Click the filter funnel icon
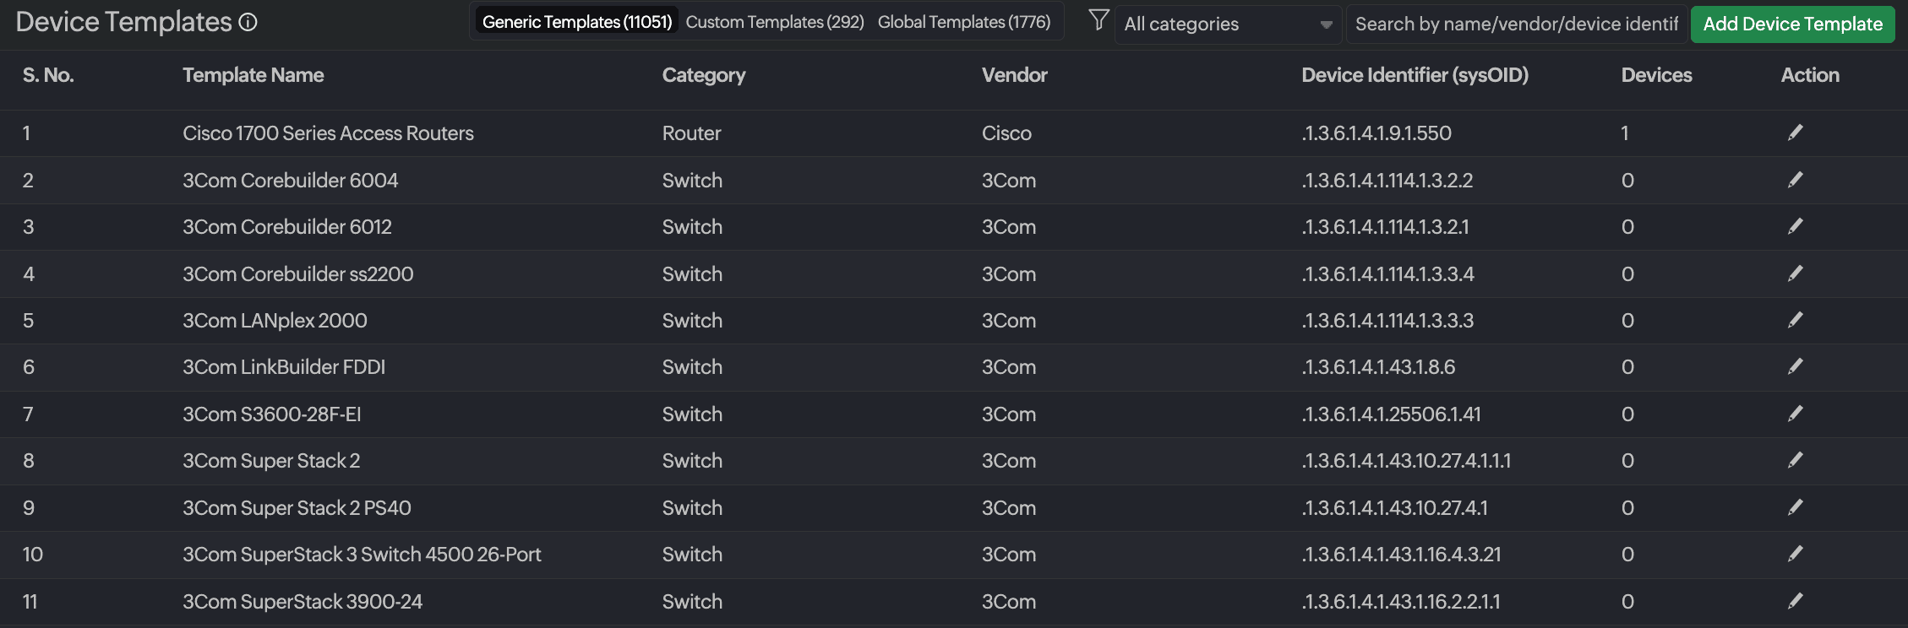Image resolution: width=1908 pixels, height=628 pixels. (x=1098, y=20)
